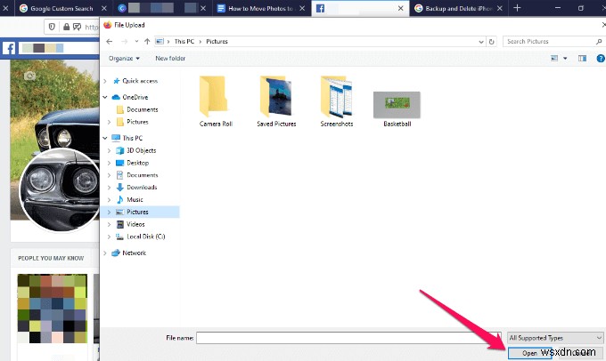This screenshot has width=606, height=361.
Task: Collapse the This PC node
Action: click(105, 138)
